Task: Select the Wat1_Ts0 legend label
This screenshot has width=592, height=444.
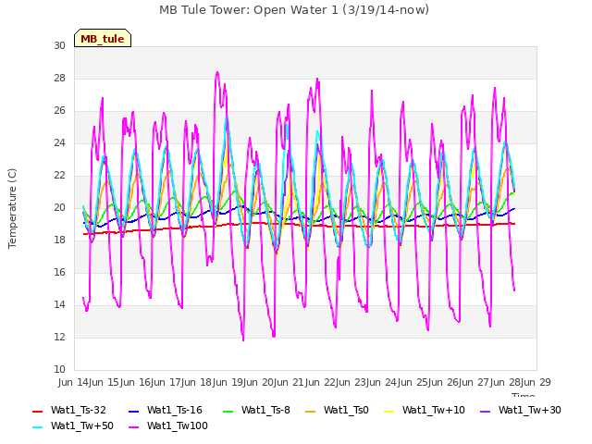Action: 346,410
